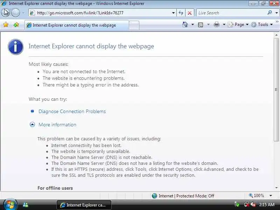Click 'You are not connected to the Internet.' text
The image size is (280, 210).
tap(84, 72)
